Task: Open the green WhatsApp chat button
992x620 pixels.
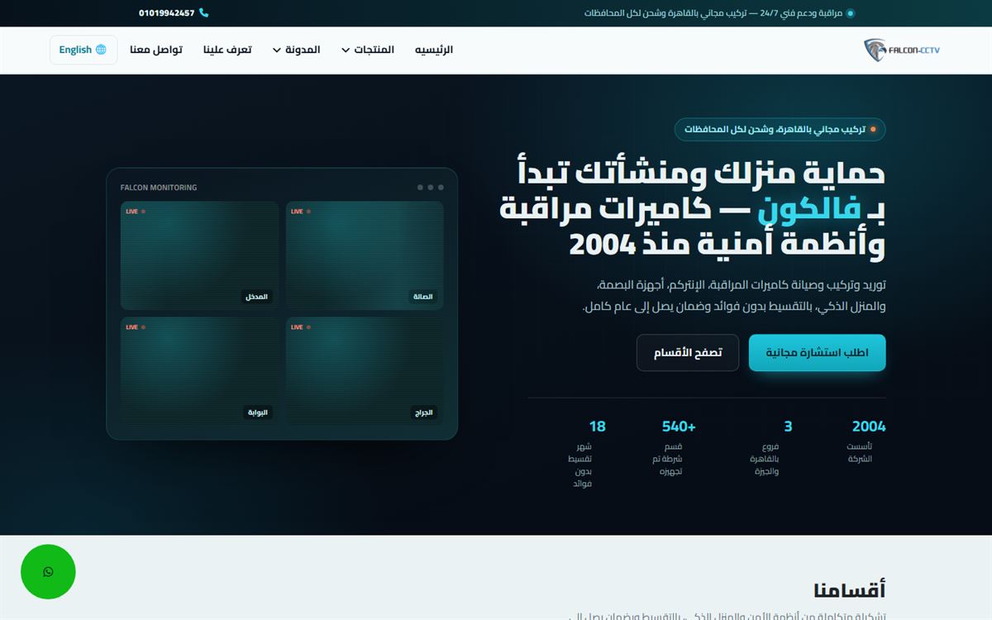Action: click(x=48, y=571)
